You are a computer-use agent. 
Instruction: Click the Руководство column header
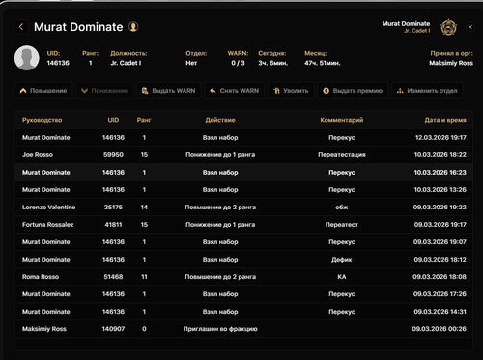43,120
